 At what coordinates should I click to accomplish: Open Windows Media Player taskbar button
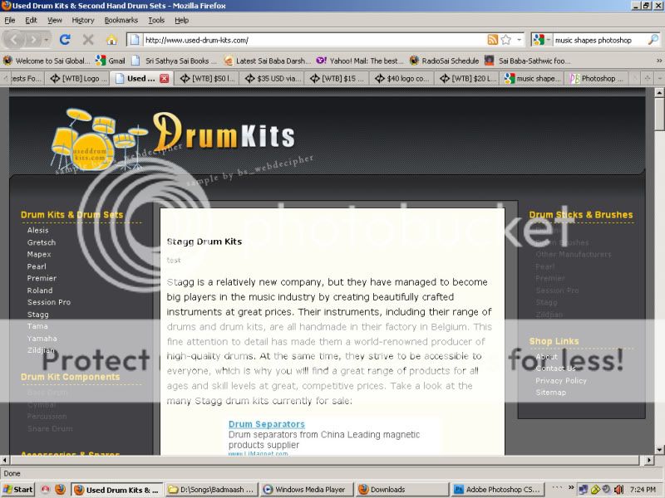click(x=305, y=490)
